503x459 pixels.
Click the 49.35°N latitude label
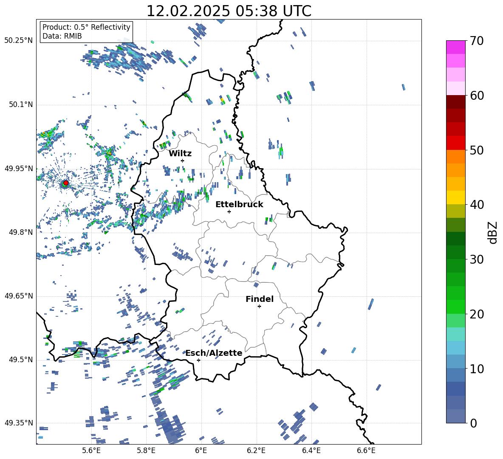tap(19, 423)
